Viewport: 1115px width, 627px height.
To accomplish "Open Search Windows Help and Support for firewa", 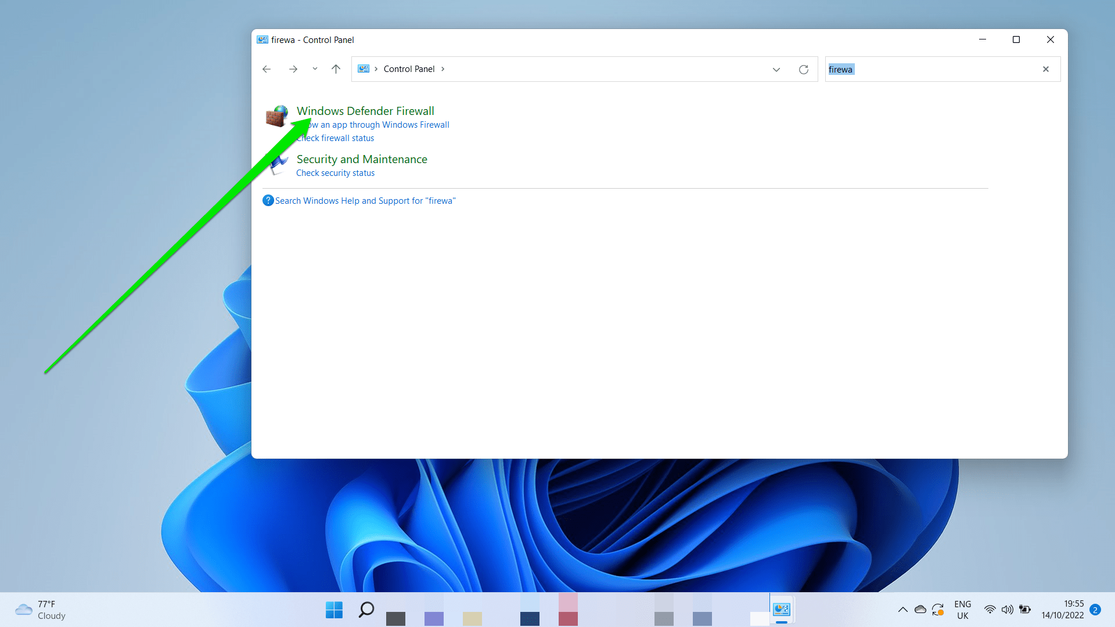I will tap(365, 200).
